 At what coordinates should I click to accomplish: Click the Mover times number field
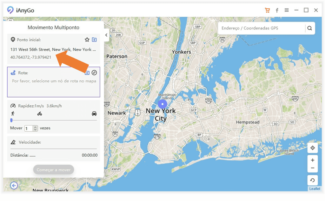point(29,129)
